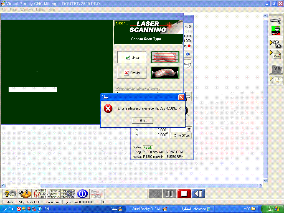Select the Circular scan type
Image resolution: width=284 pixels, height=213 pixels.
tap(132, 73)
